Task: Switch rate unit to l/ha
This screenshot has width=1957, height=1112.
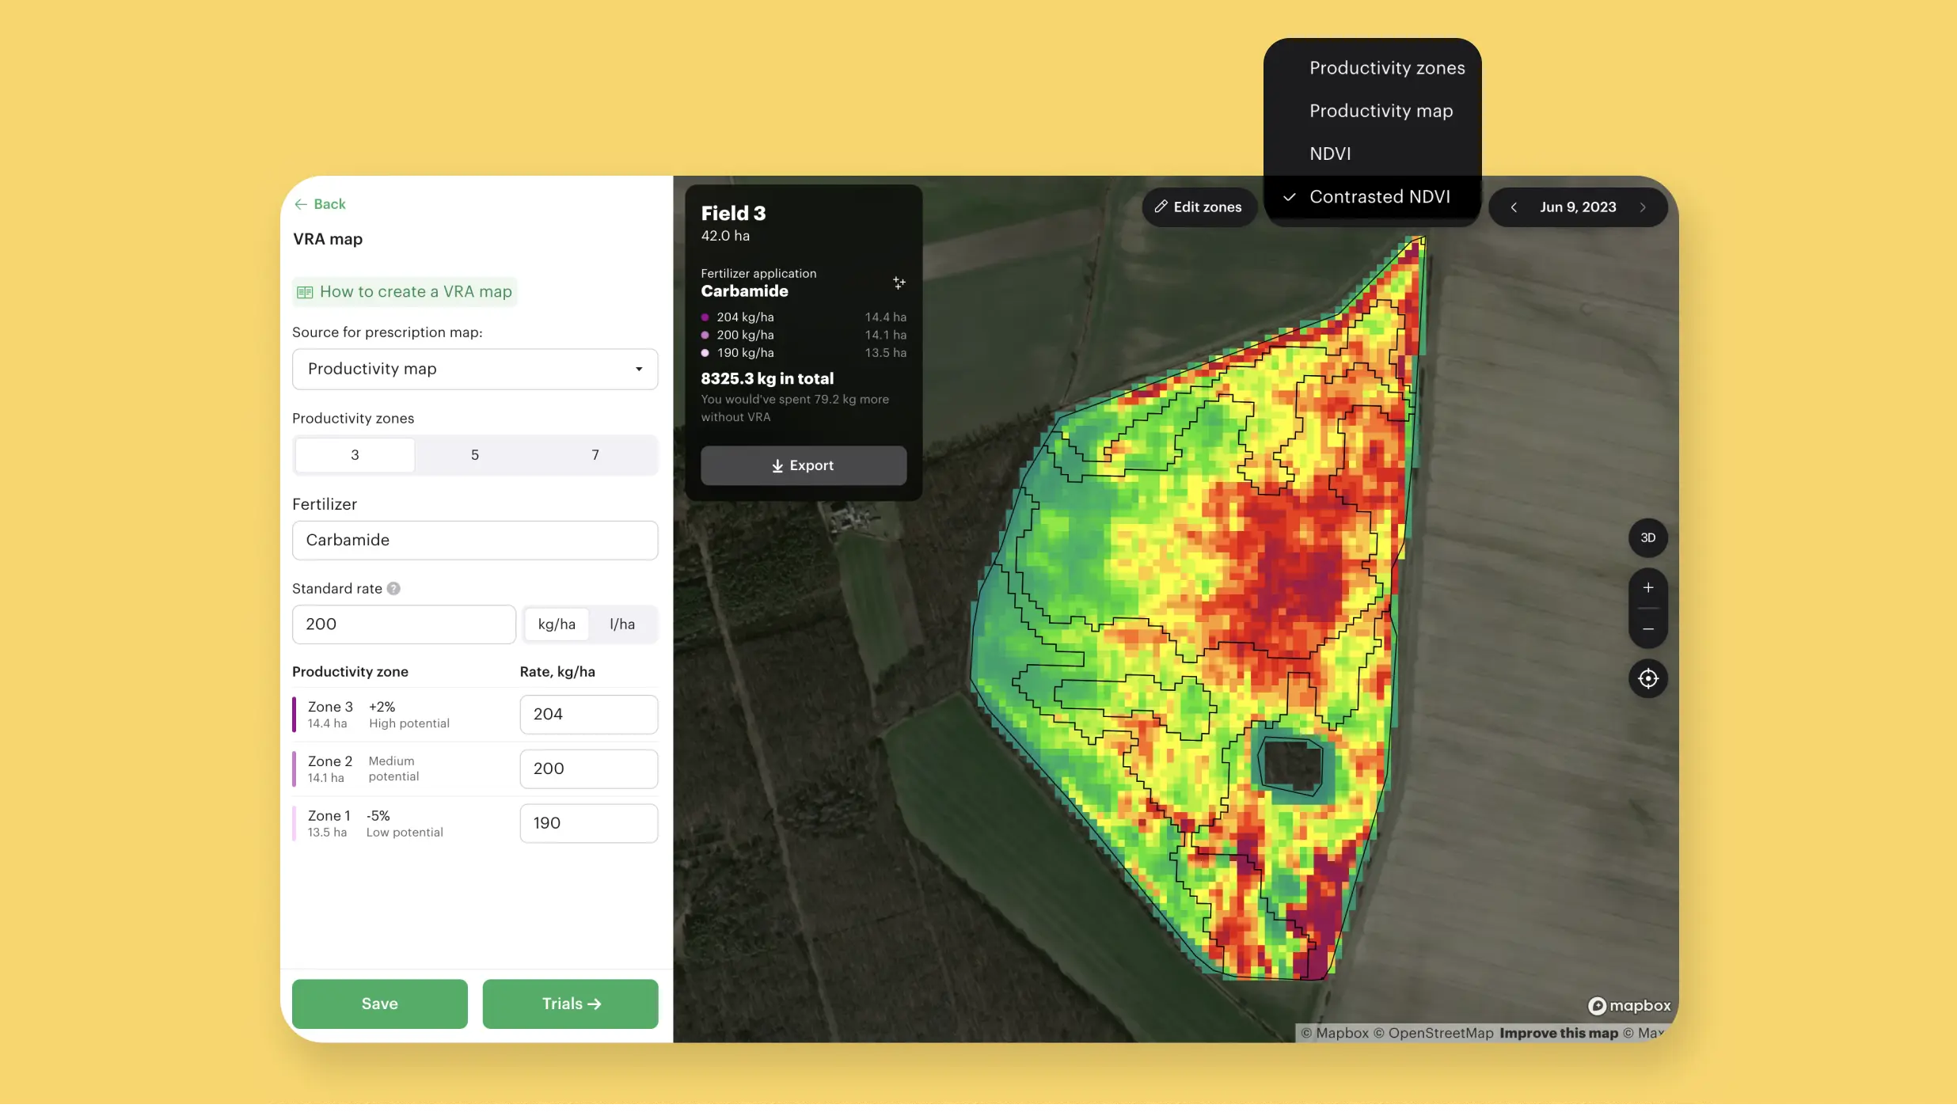Action: coord(622,624)
